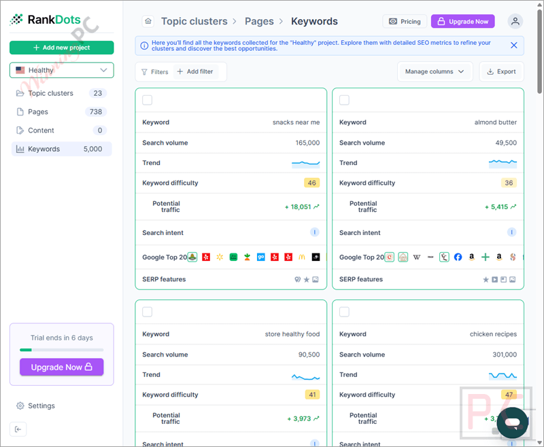Open the user account avatar icon
This screenshot has height=447, width=544.
tap(515, 21)
